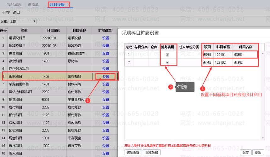Open 设置 link for 采购费用科目
Image resolution: width=270 pixels, height=157 pixels.
tap(105, 84)
